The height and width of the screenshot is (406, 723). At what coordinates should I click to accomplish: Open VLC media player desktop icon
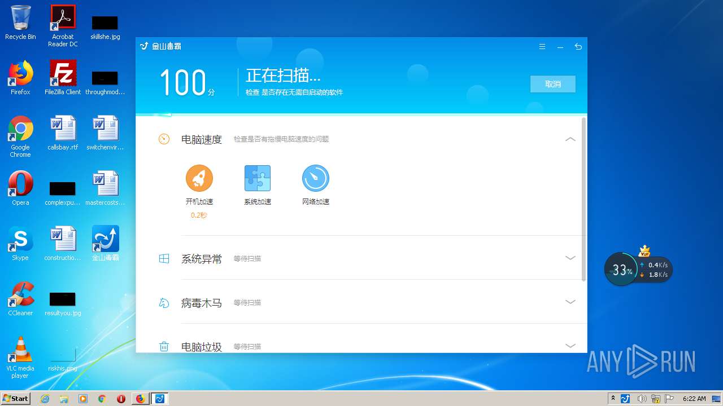[x=20, y=358]
